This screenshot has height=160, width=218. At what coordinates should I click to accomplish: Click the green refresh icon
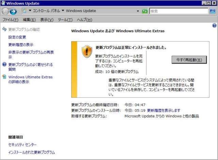[x=144, y=11]
